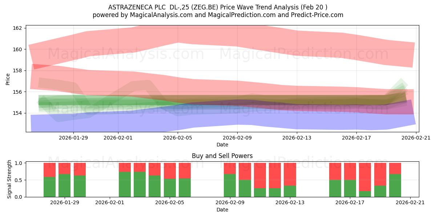Click 2026-02-09 on the price chart axis

point(237,138)
